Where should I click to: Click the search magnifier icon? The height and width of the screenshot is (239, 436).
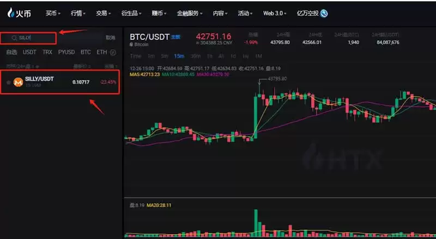point(14,38)
